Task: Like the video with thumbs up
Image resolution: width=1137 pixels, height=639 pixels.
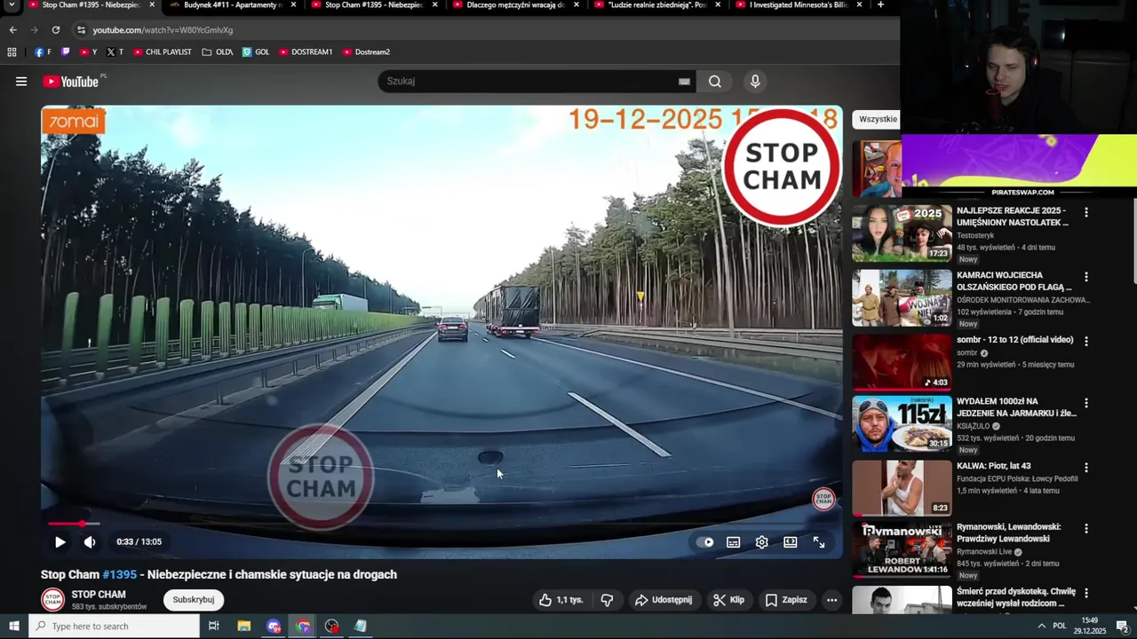Action: pos(561,600)
